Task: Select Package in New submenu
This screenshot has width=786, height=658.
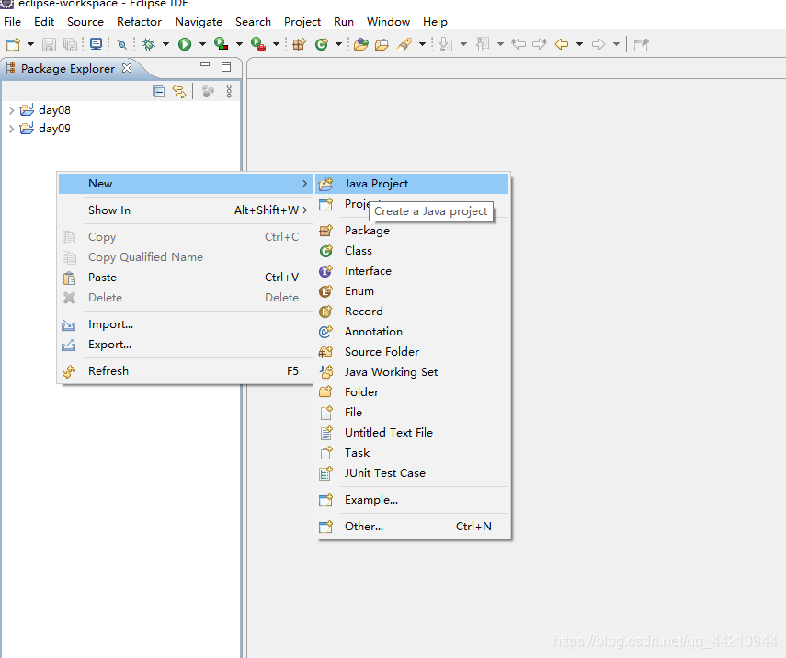Action: [412, 231]
